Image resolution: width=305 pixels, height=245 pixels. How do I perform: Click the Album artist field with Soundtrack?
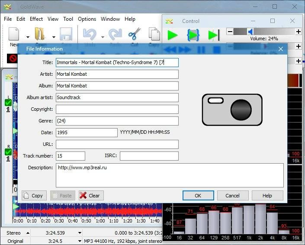117,97
